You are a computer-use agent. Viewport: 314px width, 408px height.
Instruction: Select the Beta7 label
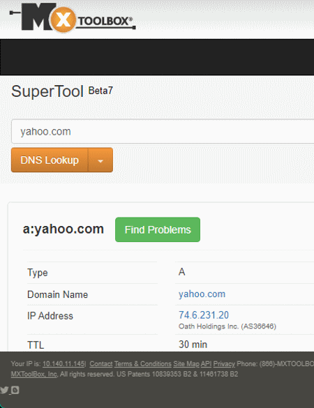(100, 91)
